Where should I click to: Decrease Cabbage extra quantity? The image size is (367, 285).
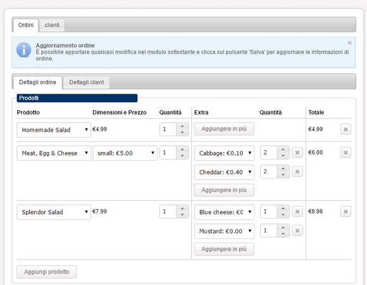[x=283, y=156]
